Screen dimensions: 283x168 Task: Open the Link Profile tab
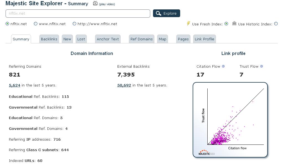(205, 39)
